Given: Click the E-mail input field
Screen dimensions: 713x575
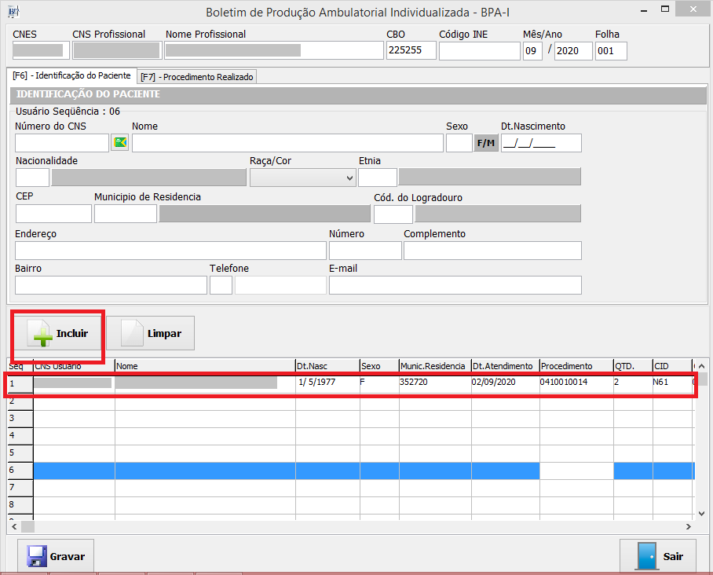Looking at the screenshot, I should coord(455,285).
